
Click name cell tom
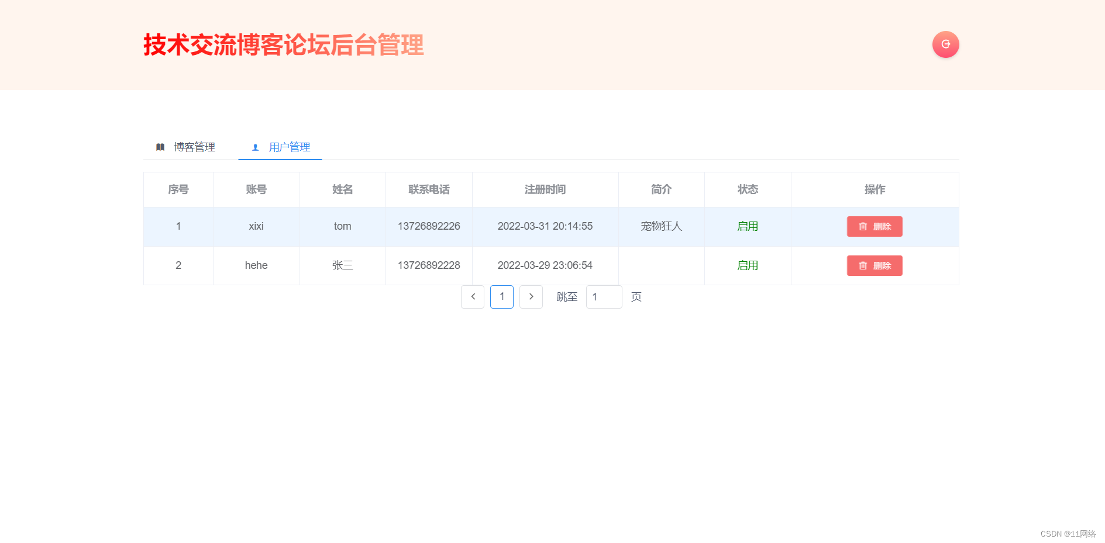tap(343, 226)
